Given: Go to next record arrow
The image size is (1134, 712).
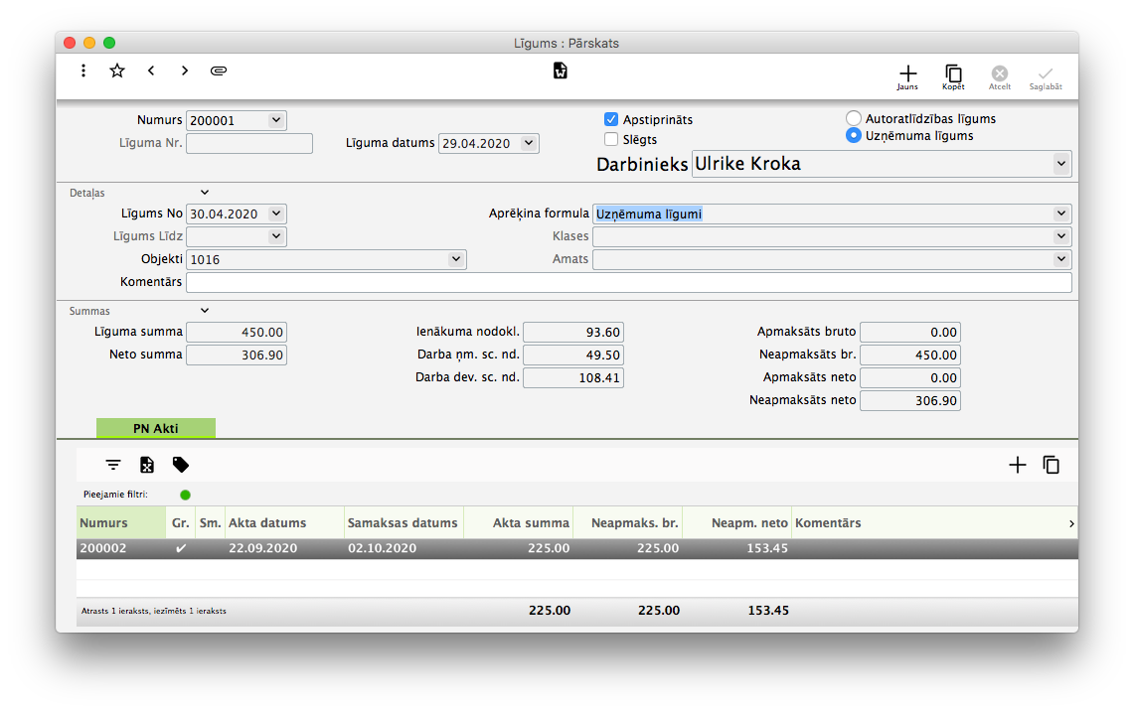Looking at the screenshot, I should click(x=185, y=71).
